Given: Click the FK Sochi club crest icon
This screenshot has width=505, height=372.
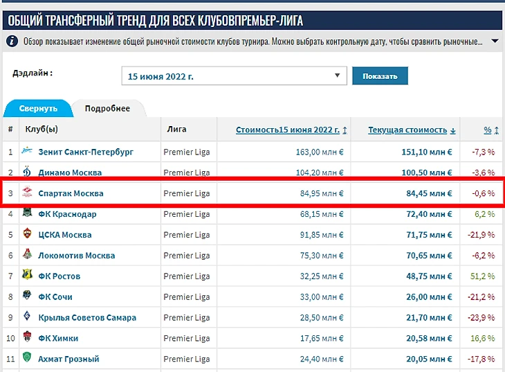Looking at the screenshot, I should coord(27,296).
